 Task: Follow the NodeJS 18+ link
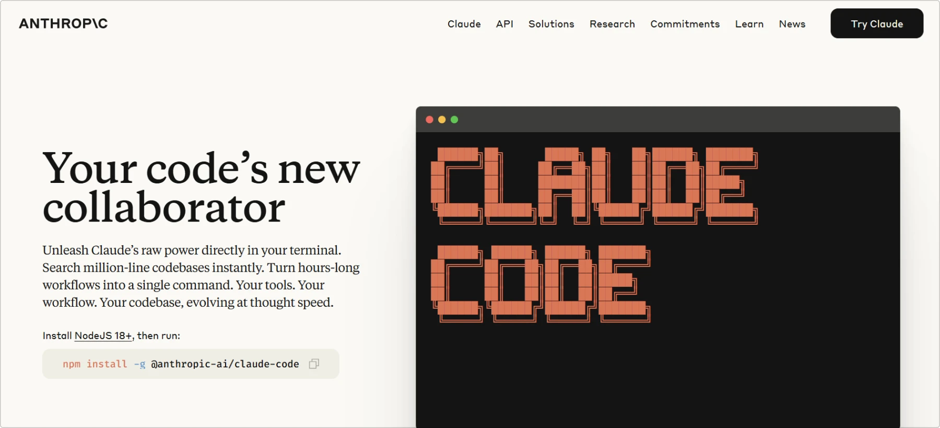[103, 336]
